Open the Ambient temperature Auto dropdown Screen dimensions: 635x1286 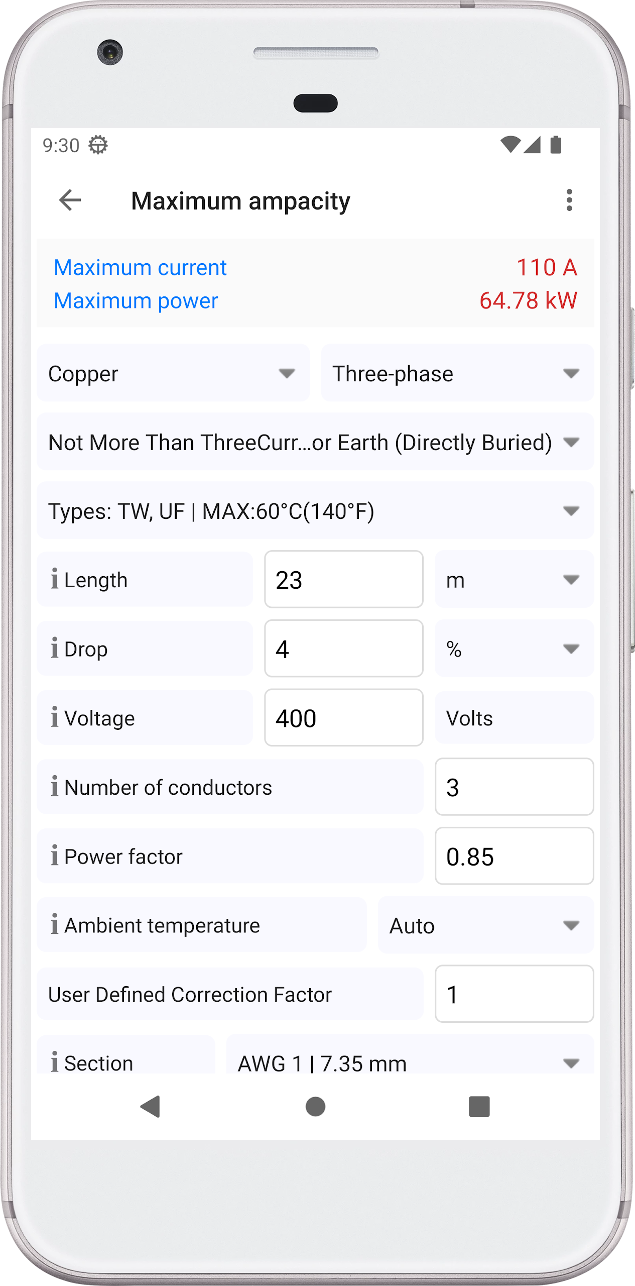(486, 925)
